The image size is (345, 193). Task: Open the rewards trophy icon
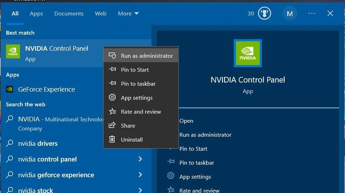tap(264, 13)
